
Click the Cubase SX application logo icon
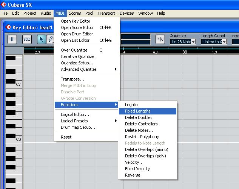point(3,5)
